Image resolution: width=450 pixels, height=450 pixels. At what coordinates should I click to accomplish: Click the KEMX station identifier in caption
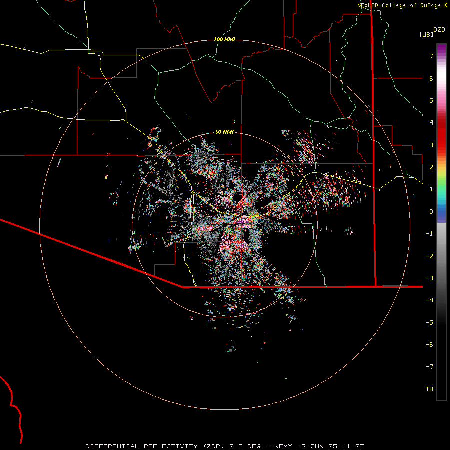click(x=283, y=446)
